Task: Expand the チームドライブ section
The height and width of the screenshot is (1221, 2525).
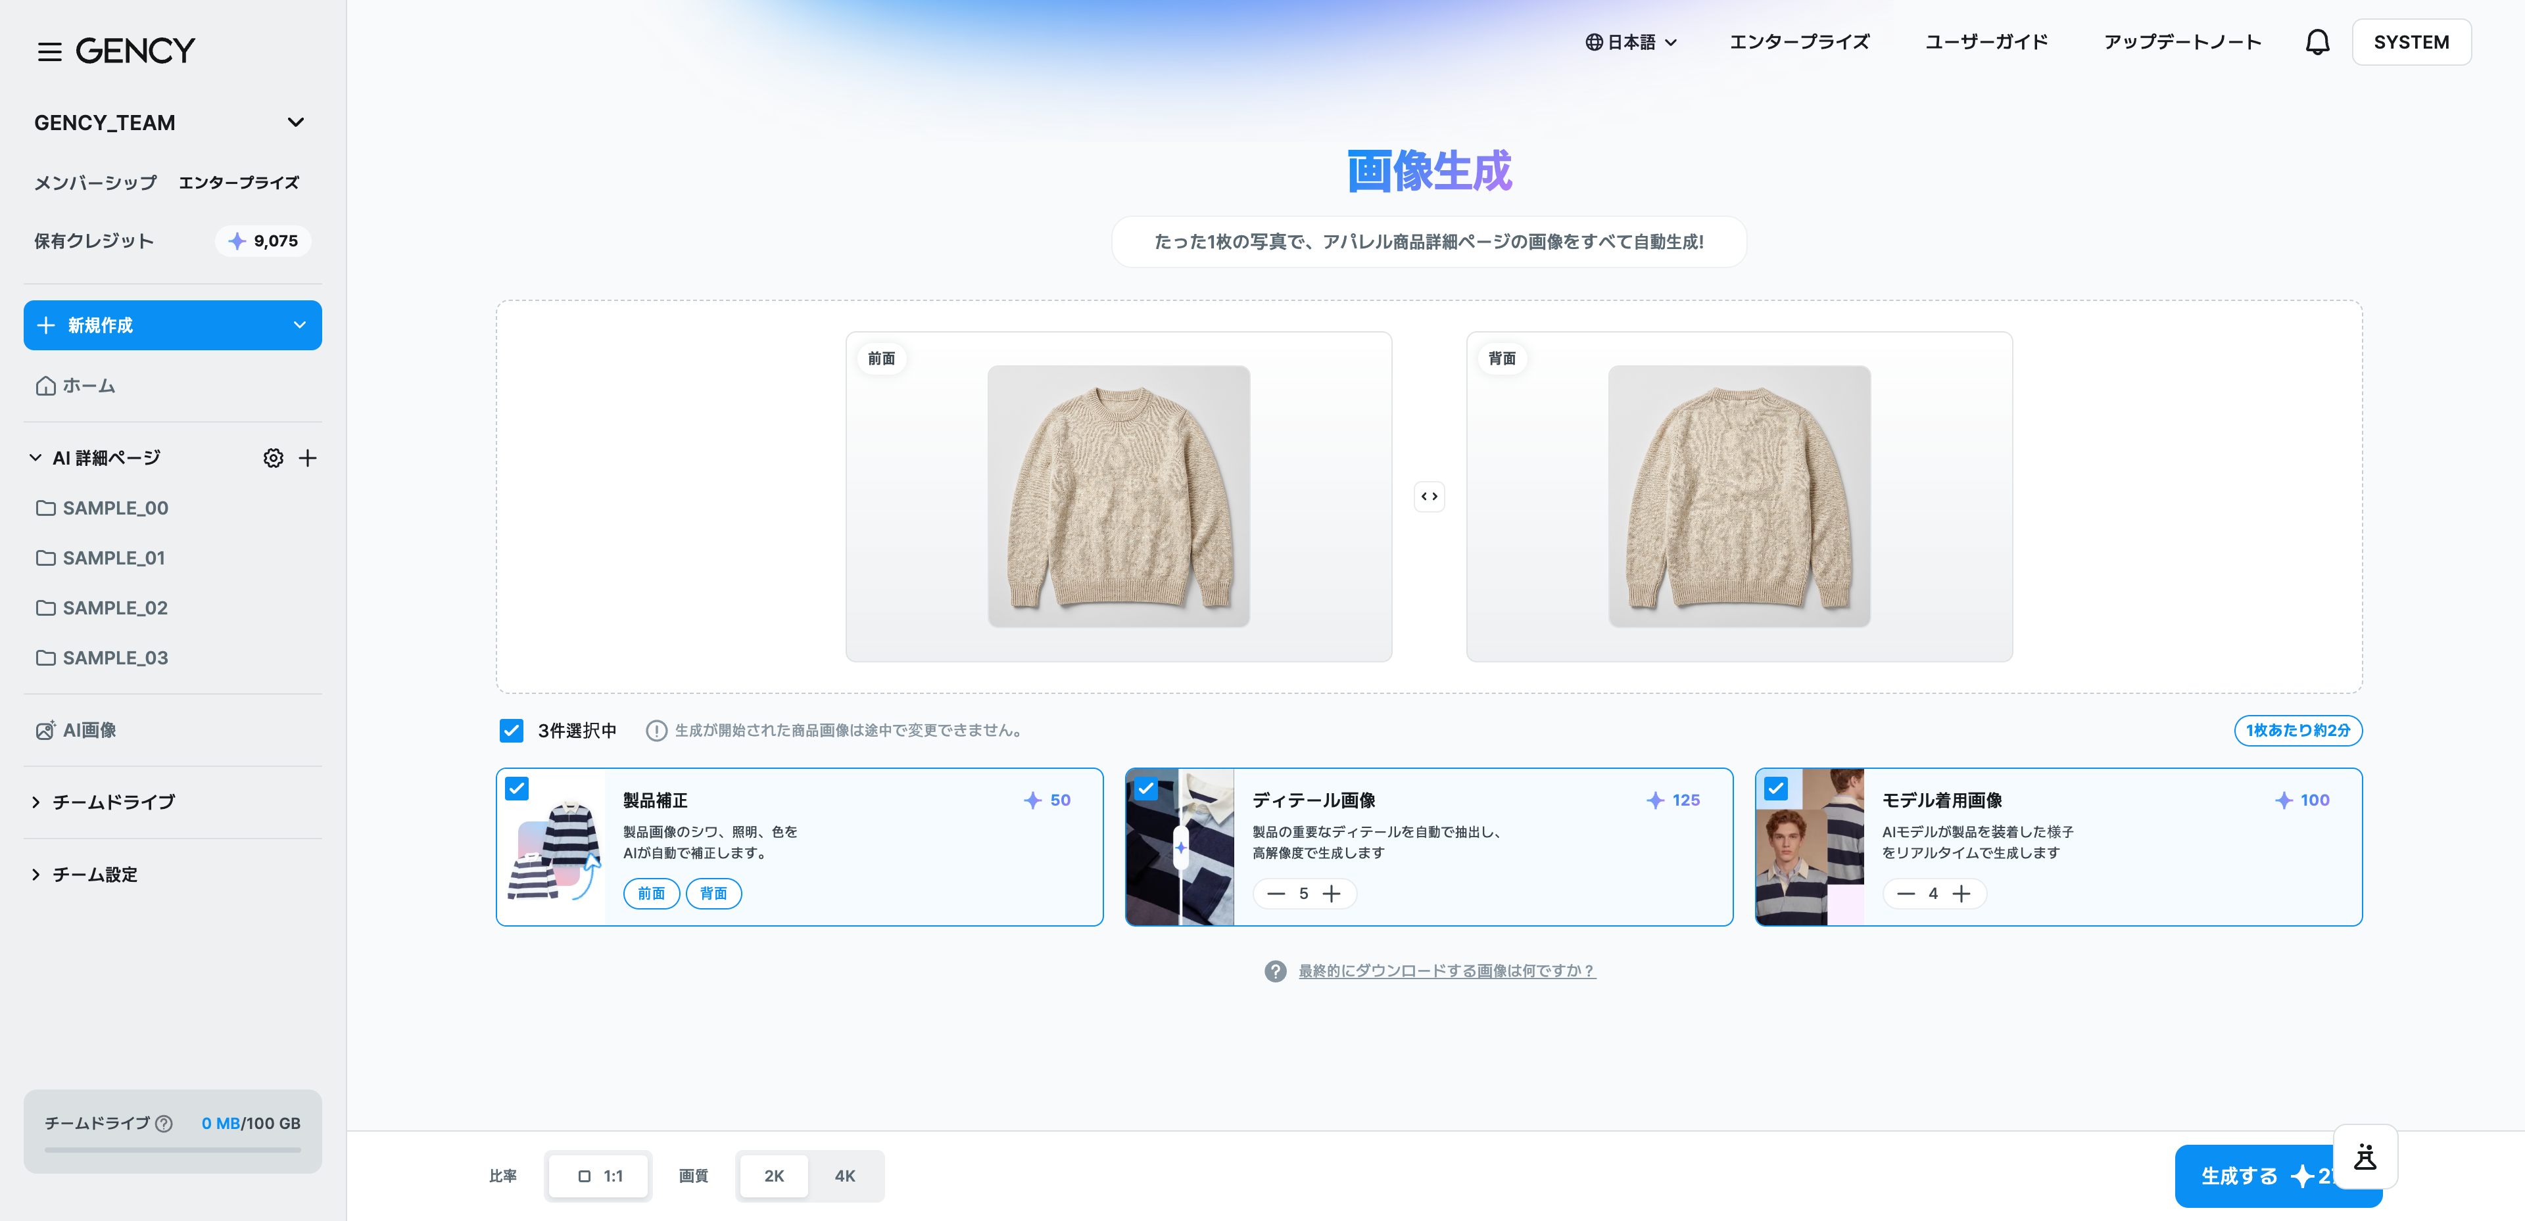Action: coord(36,802)
